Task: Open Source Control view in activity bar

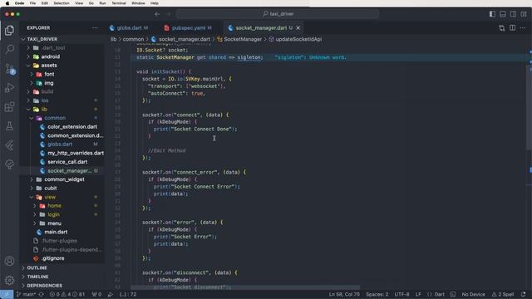Action: tap(9, 69)
